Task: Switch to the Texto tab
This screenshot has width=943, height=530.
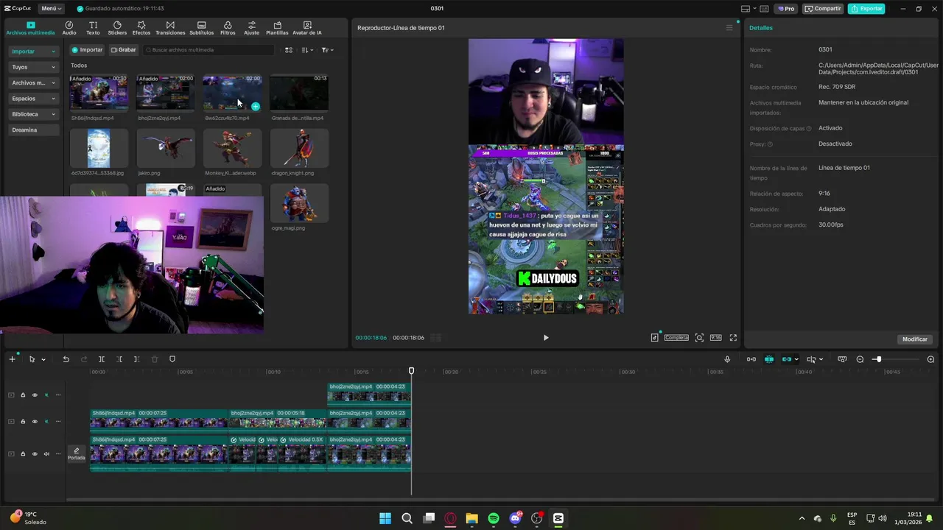Action: coord(93,28)
